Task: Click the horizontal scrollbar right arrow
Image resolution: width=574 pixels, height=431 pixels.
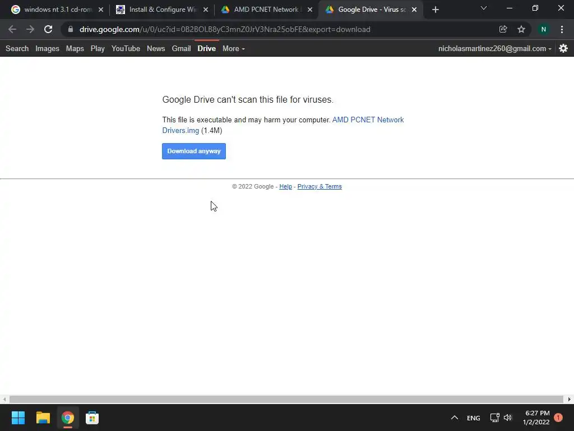Action: pos(570,399)
